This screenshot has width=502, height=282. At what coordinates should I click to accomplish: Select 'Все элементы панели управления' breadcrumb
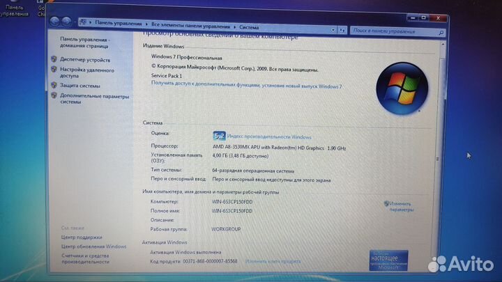click(x=190, y=26)
